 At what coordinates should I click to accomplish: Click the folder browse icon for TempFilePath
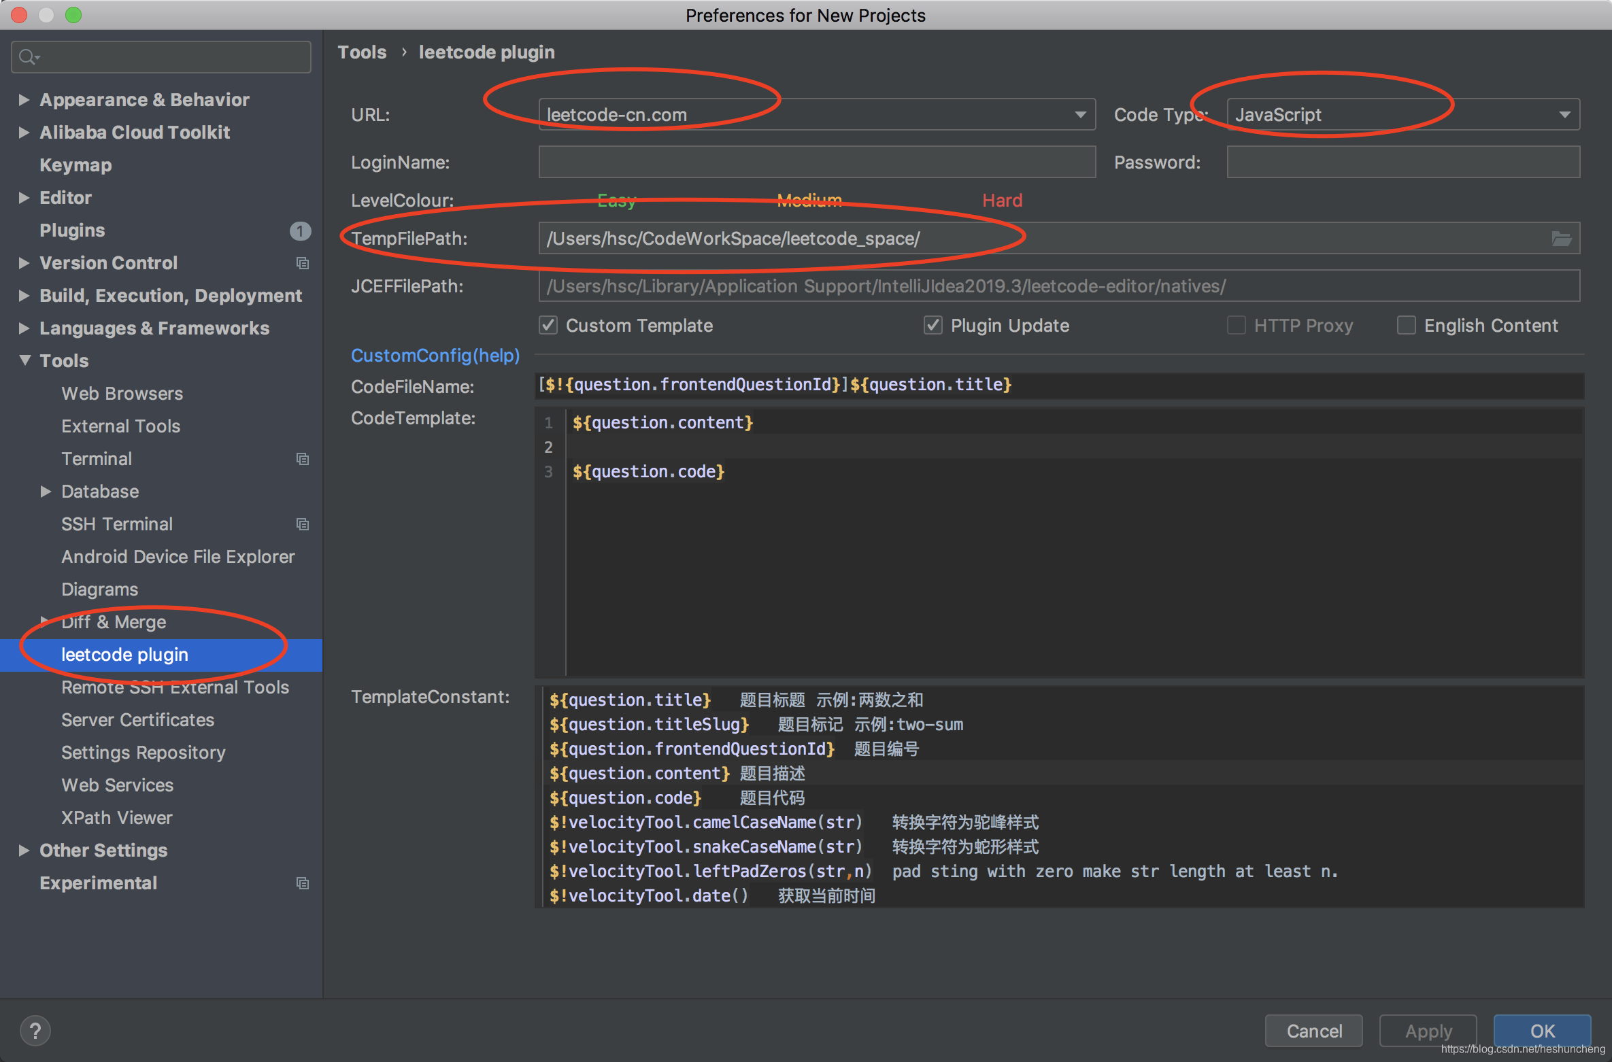pos(1561,238)
